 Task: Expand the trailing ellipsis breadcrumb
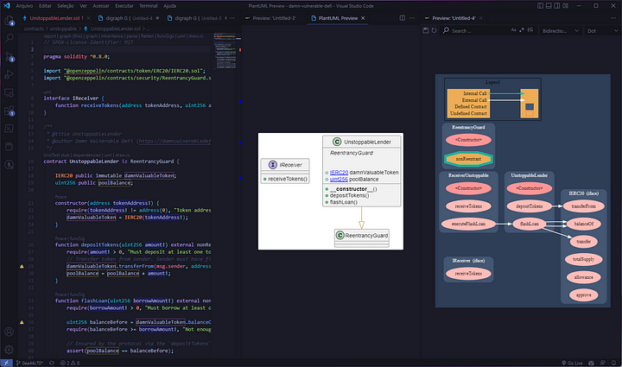149,29
